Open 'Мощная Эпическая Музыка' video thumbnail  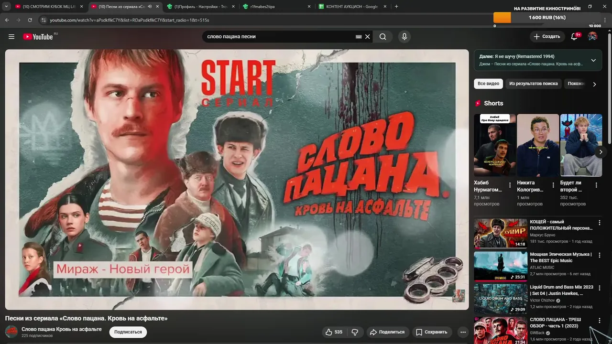(x=500, y=266)
